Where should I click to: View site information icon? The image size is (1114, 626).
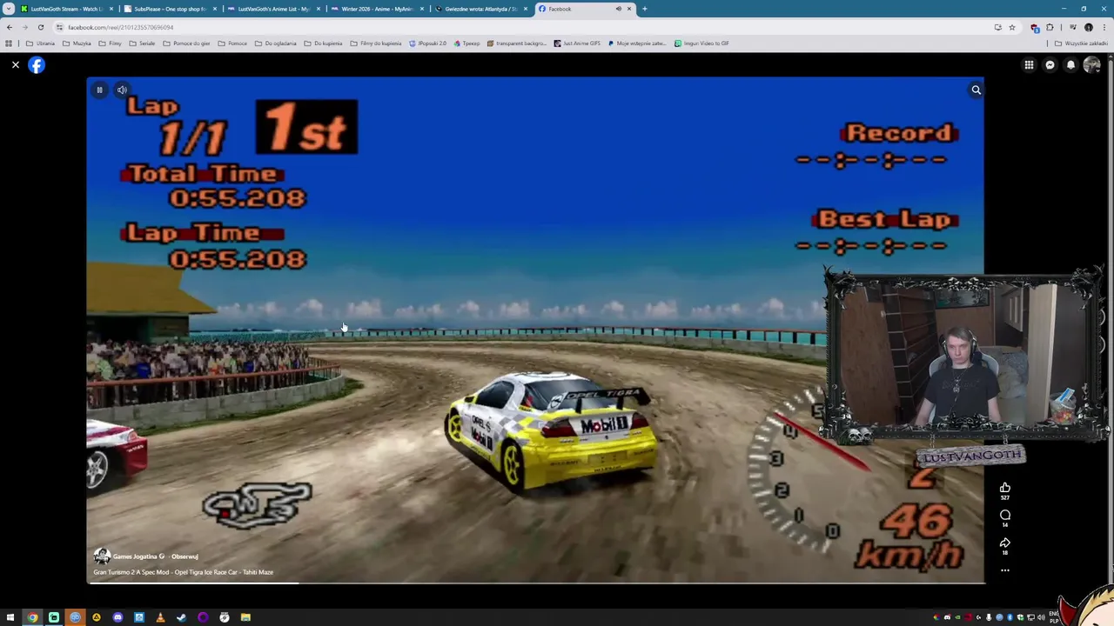click(x=59, y=27)
